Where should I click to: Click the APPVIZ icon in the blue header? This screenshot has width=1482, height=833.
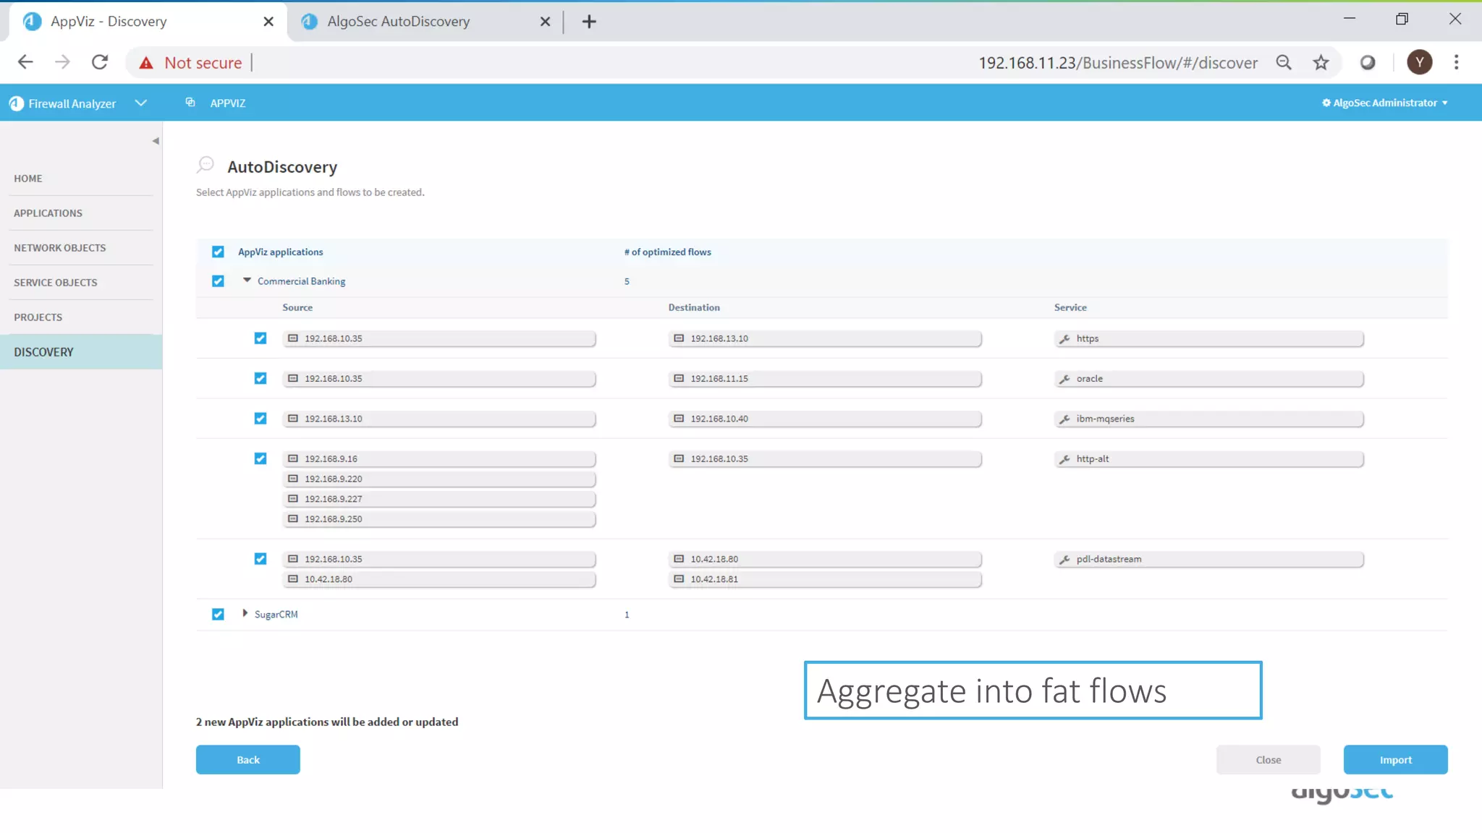pyautogui.click(x=190, y=103)
